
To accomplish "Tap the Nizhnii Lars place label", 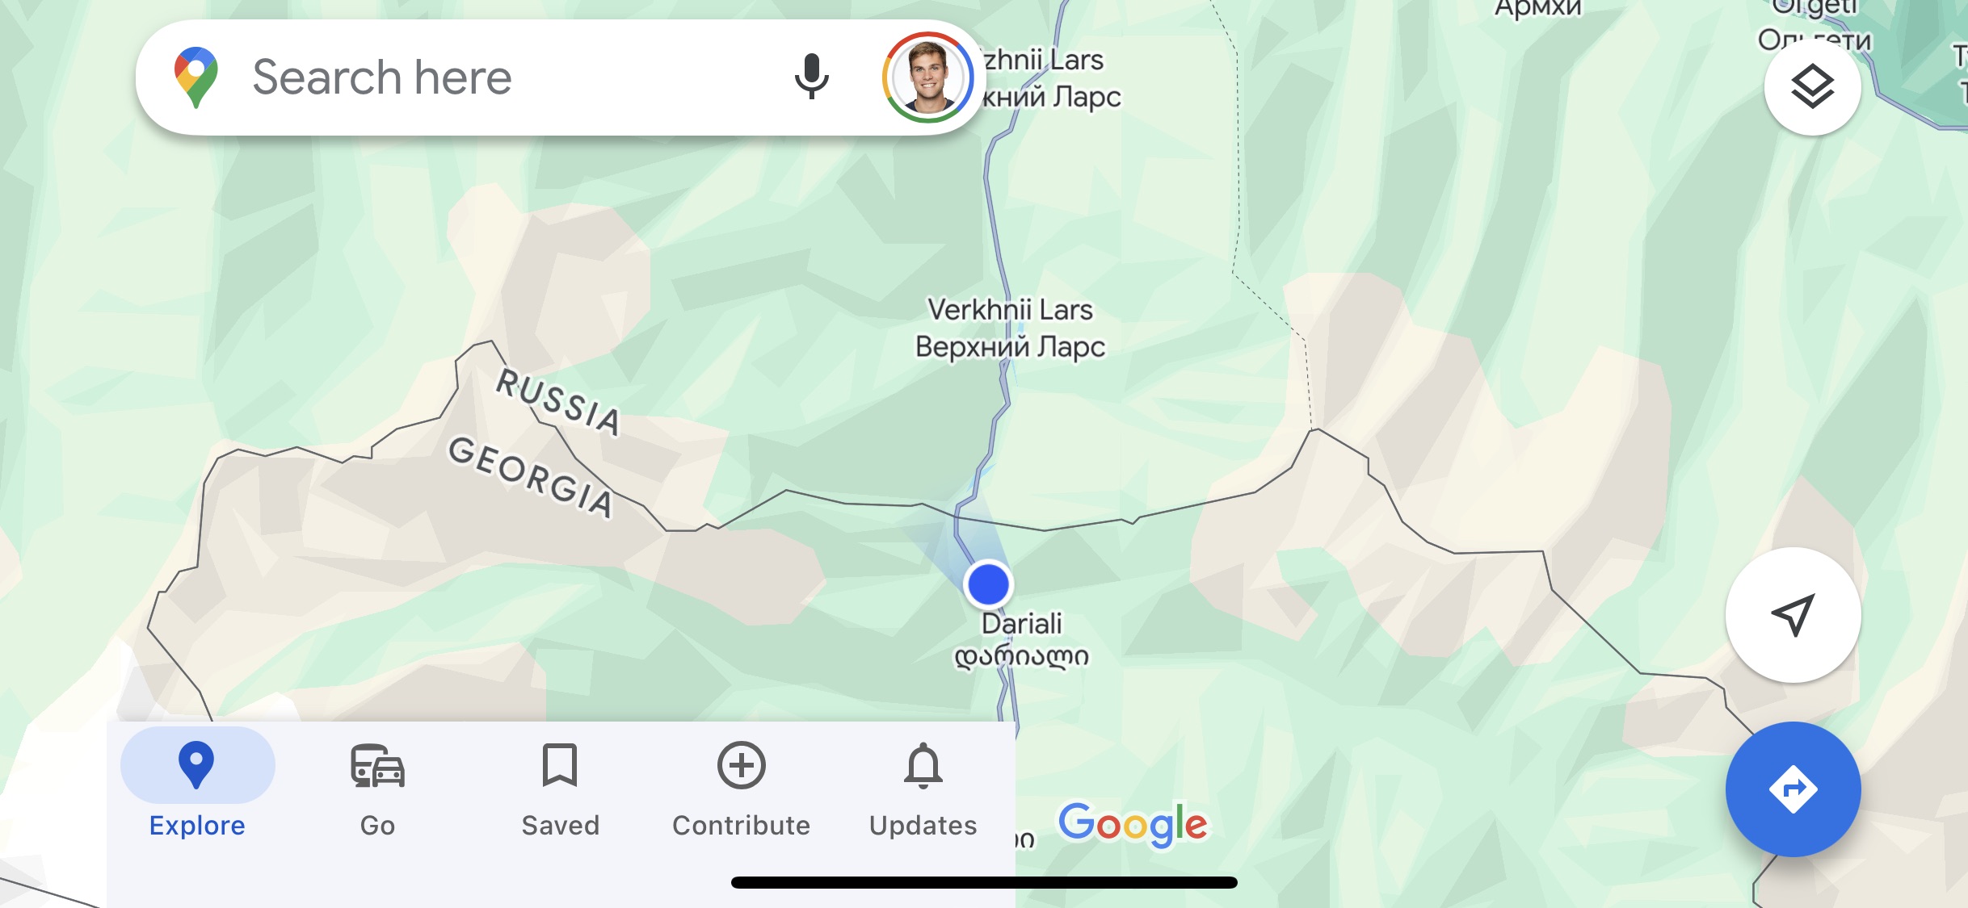I will (1051, 78).
